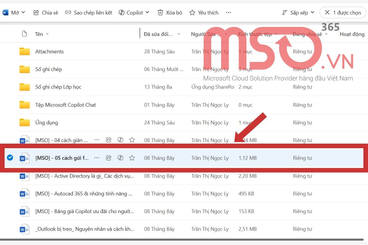Image resolution: width=368 pixels, height=245 pixels.
Task: Open the Sổ ghi chép folder
Action: tap(48, 69)
